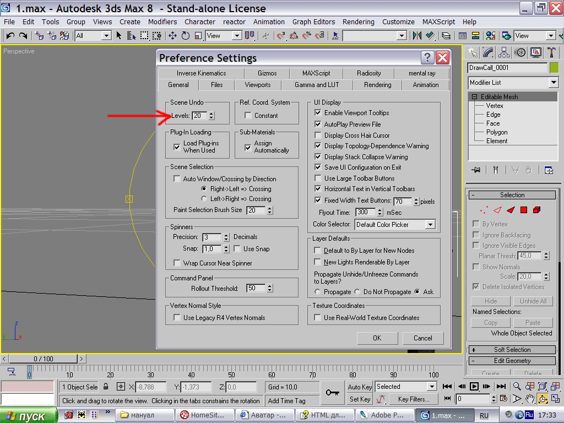This screenshot has width=564, height=423.
Task: Confirm preferences with OK button
Action: point(377,338)
